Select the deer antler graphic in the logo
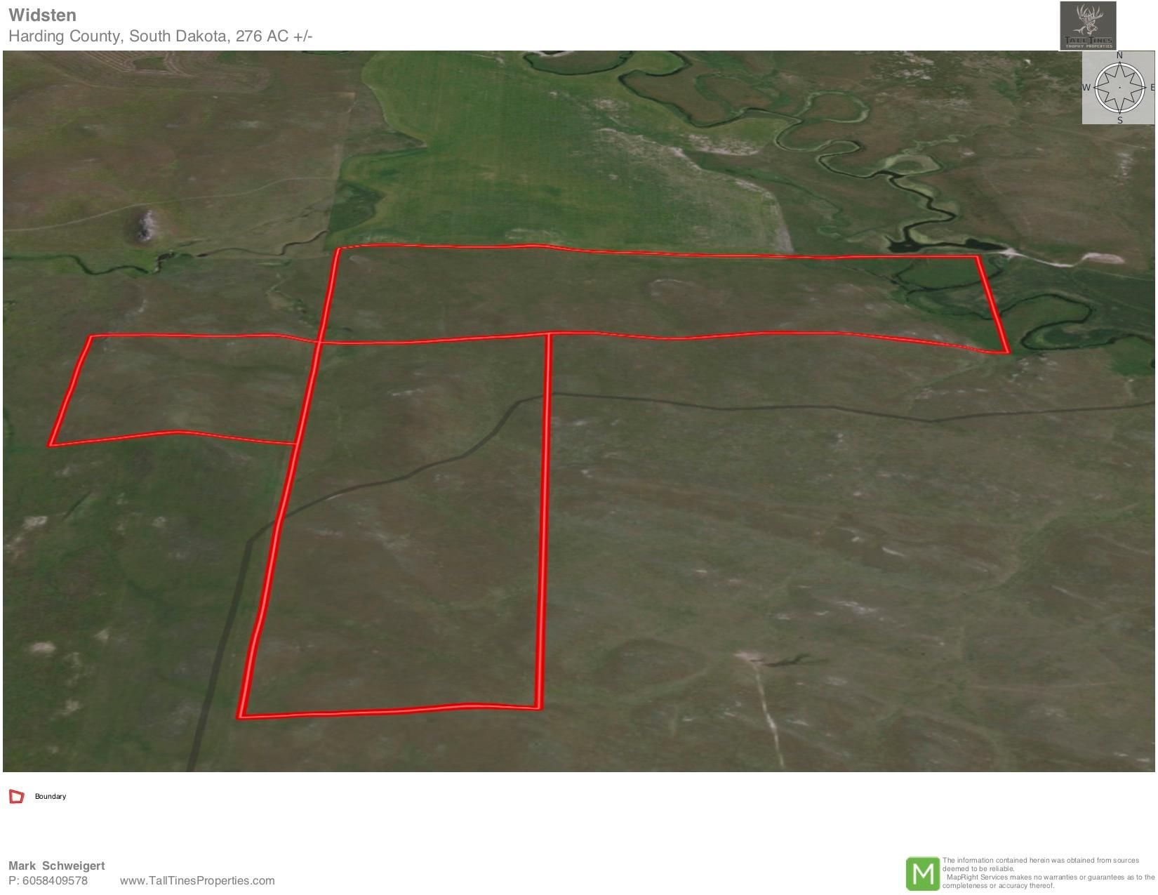The height and width of the screenshot is (895, 1158). click(x=1086, y=18)
